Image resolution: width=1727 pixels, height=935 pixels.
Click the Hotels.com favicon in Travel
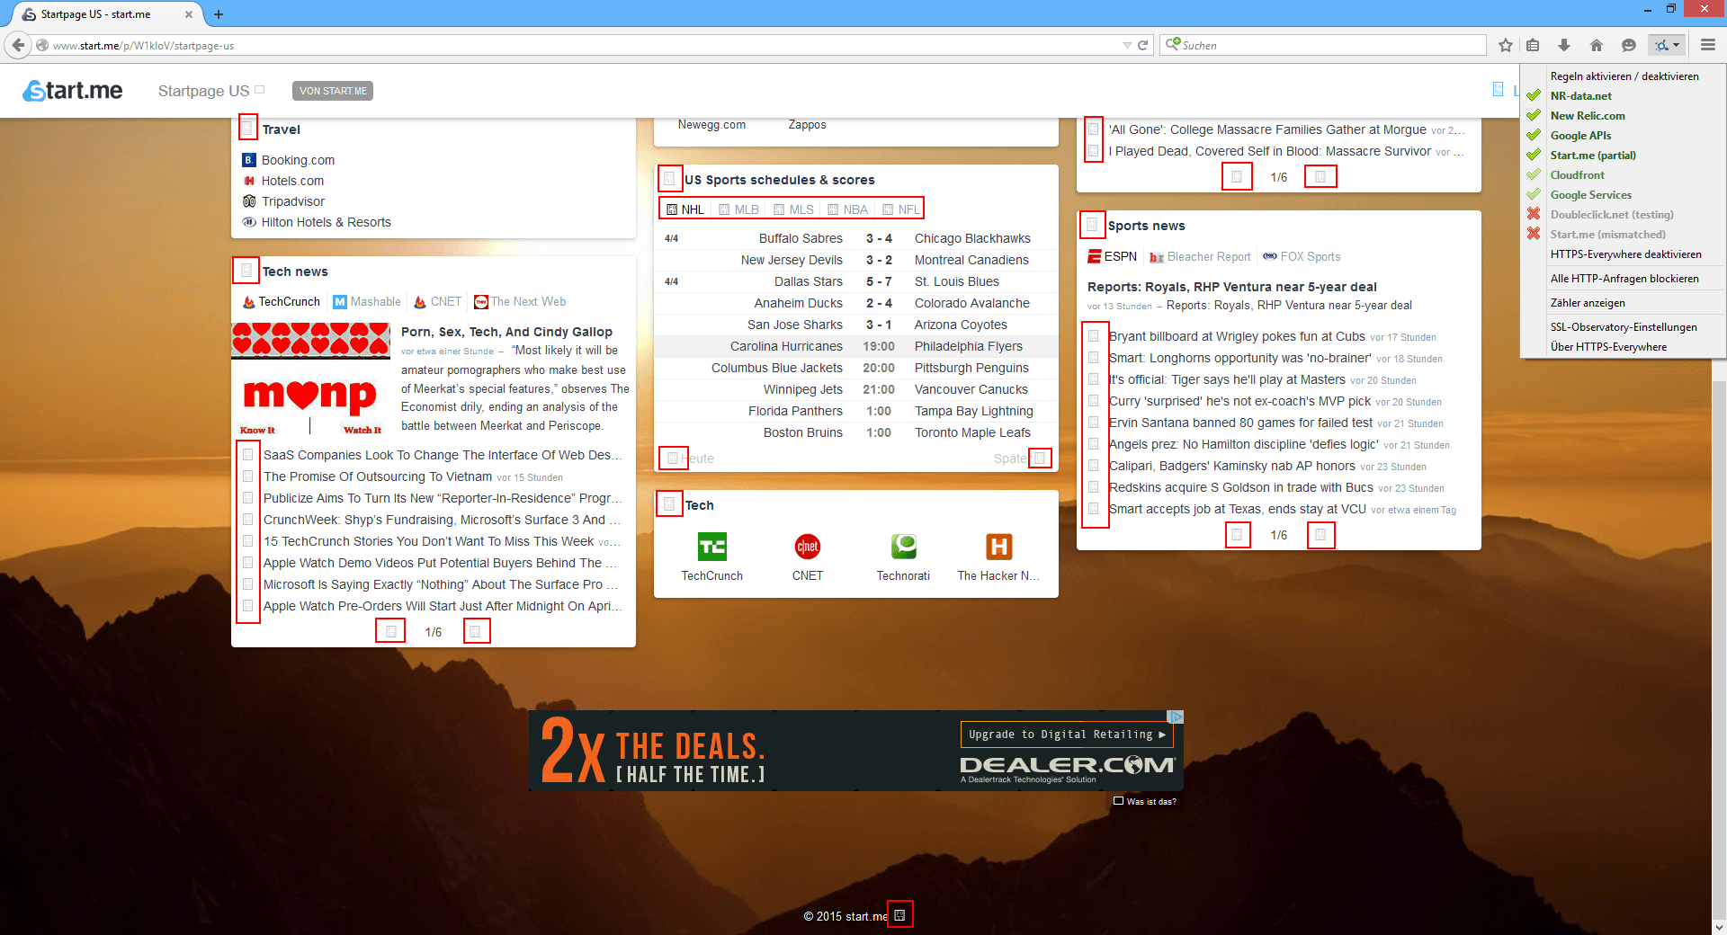[x=249, y=181]
